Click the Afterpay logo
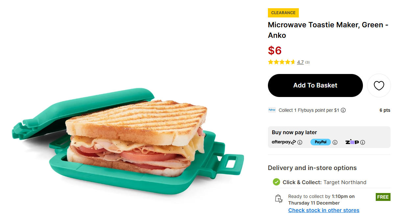 tap(284, 142)
